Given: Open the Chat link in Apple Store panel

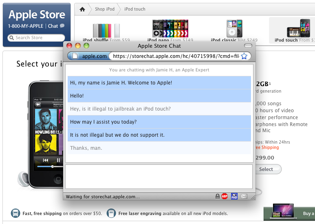Looking at the screenshot, I should pos(53,26).
